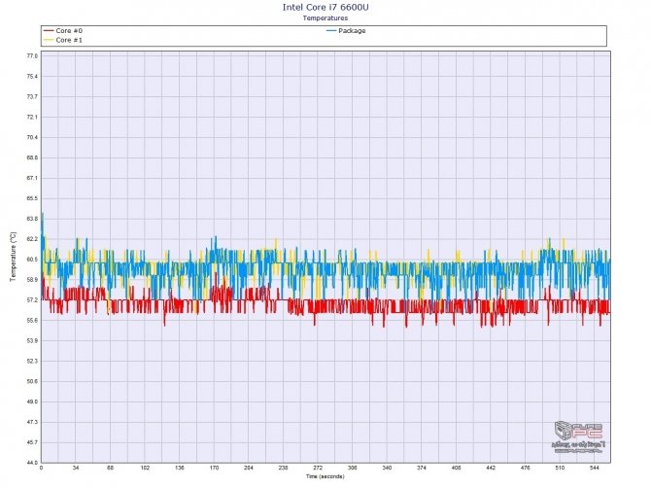Viewport: 651px width, 488px height.
Task: Click the 47.3 y-axis value
Action: pos(32,422)
